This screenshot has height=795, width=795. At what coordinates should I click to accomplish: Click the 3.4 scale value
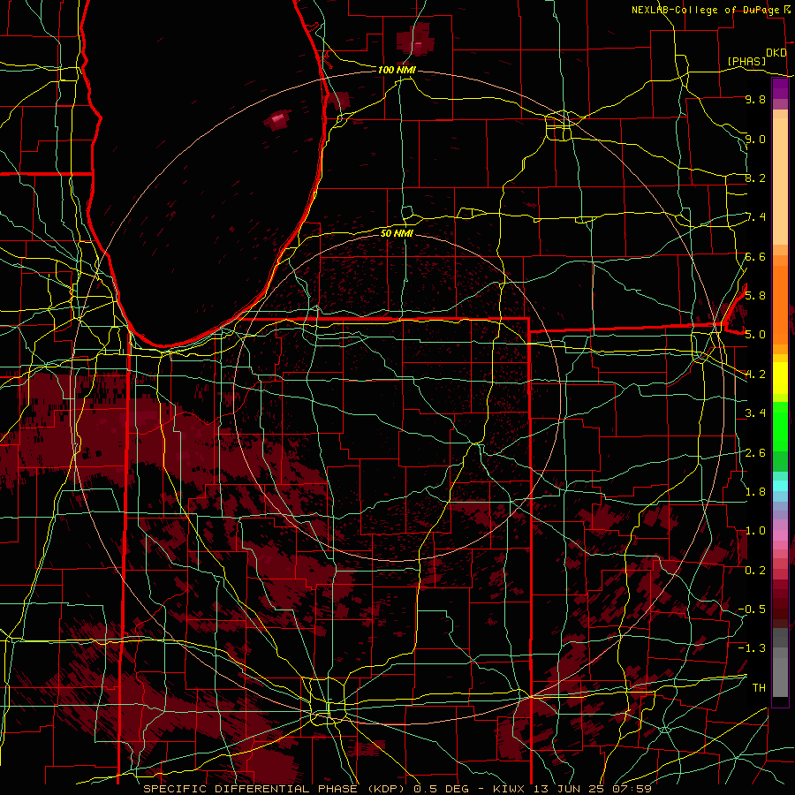(x=755, y=413)
